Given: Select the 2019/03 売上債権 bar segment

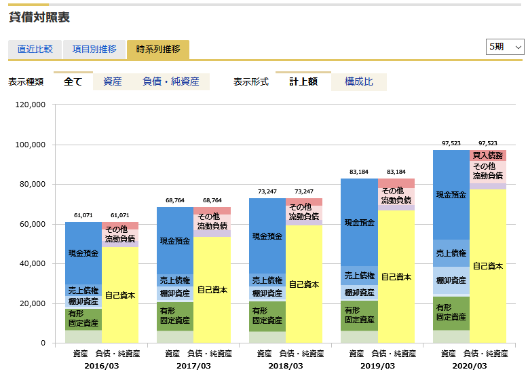Looking at the screenshot, I should (x=359, y=276).
